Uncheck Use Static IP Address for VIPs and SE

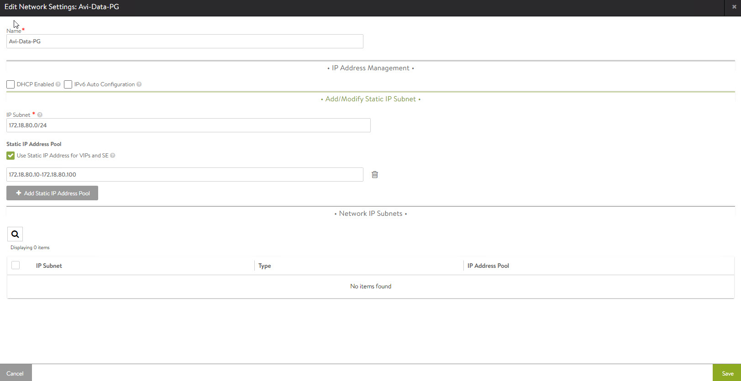point(11,156)
